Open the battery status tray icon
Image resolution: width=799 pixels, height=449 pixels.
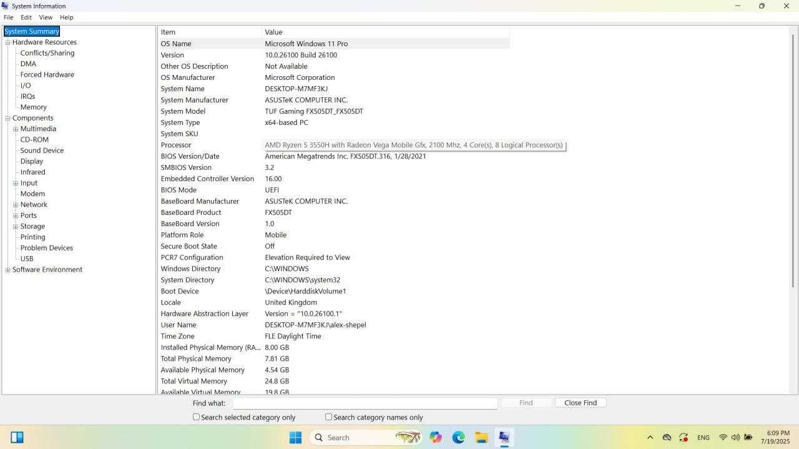[x=748, y=437]
